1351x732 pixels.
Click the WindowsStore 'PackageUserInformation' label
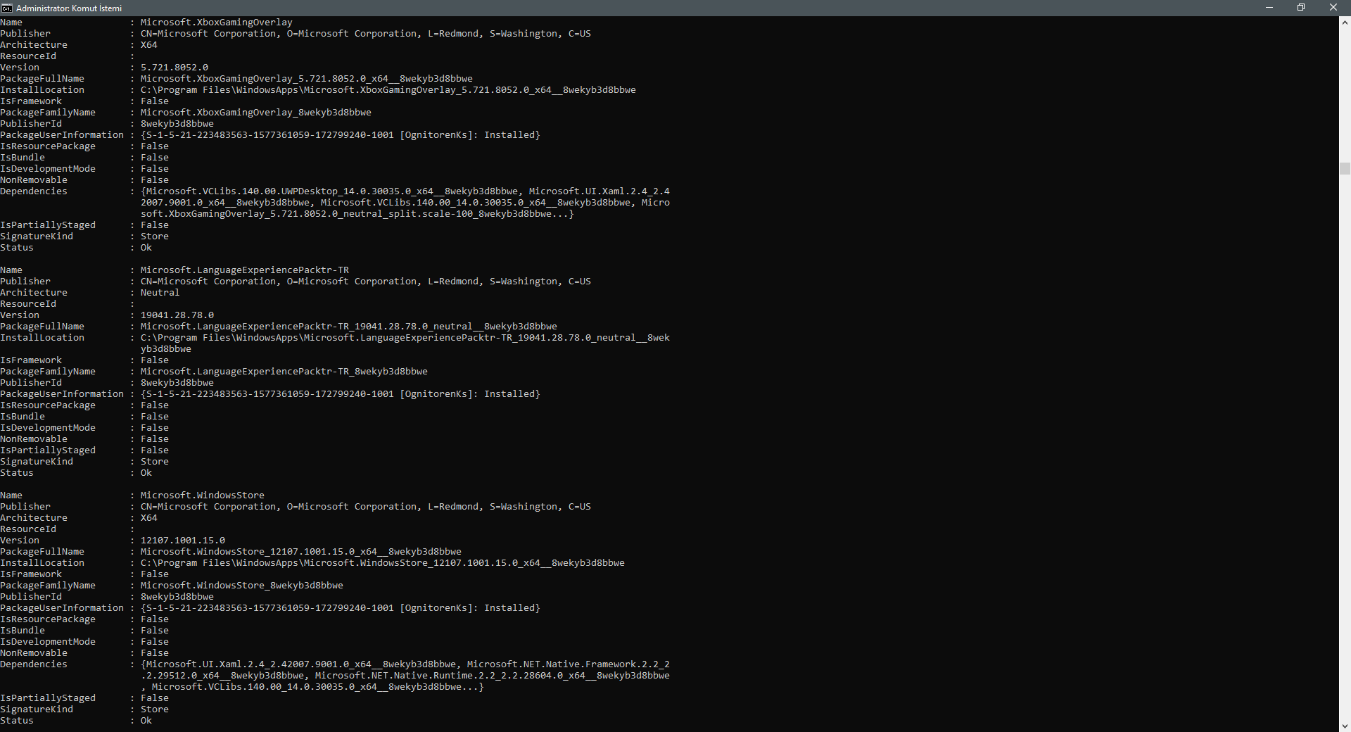tap(62, 608)
